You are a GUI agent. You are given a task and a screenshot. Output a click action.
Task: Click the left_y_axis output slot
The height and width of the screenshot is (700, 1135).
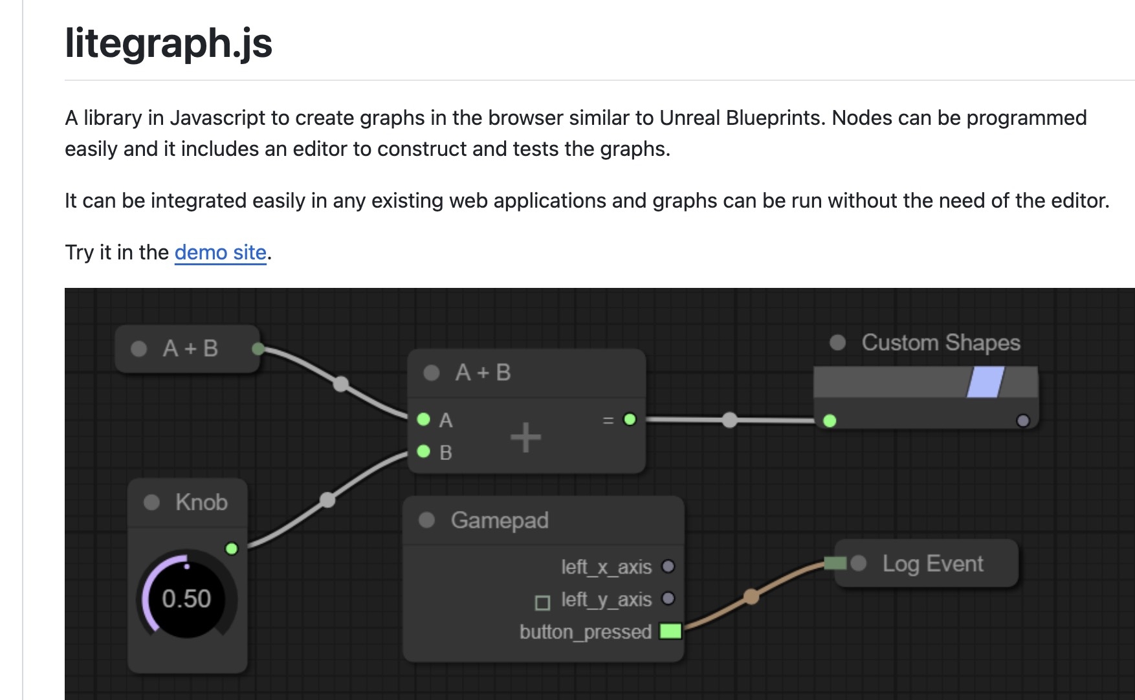coord(668,598)
